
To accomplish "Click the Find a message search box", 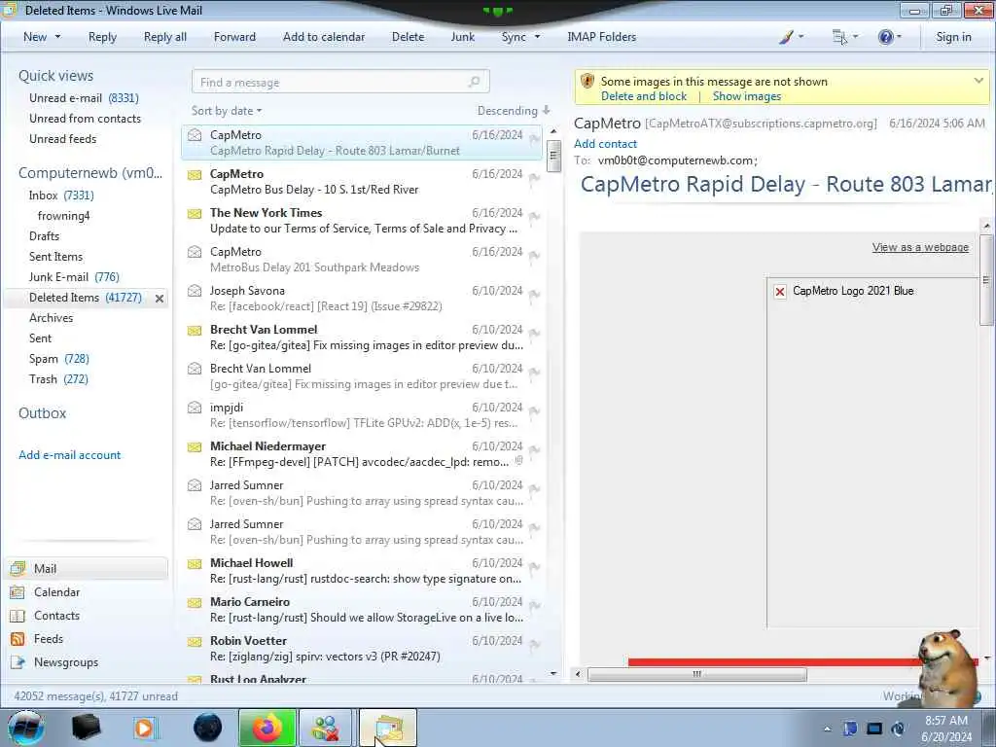I will pyautogui.click(x=340, y=82).
